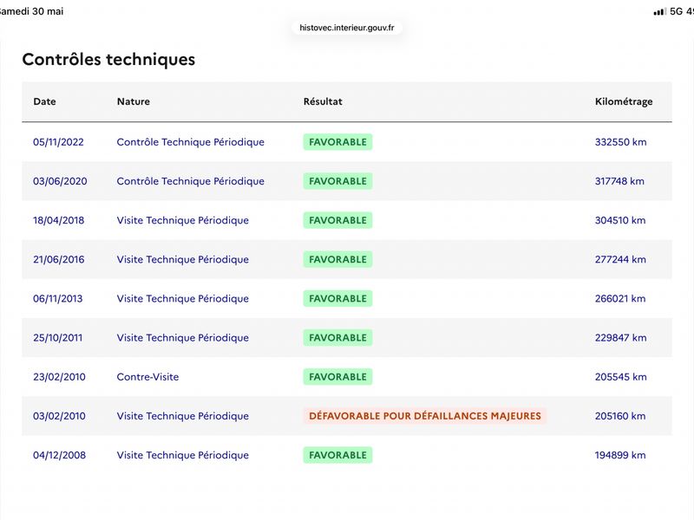Tap the histovec.interieur.gouv.fr address bar
The height and width of the screenshot is (520, 694).
346,28
